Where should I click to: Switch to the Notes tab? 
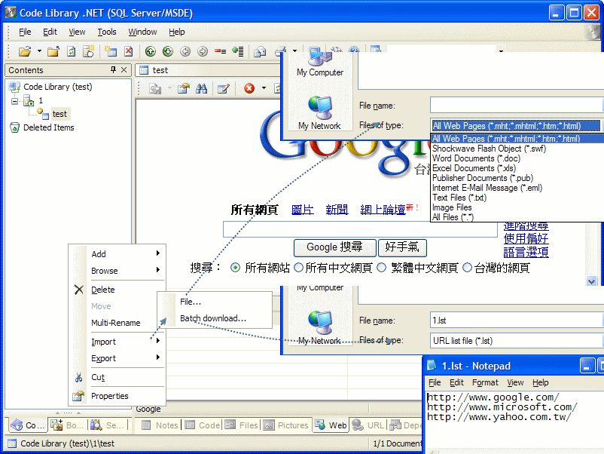(x=161, y=425)
